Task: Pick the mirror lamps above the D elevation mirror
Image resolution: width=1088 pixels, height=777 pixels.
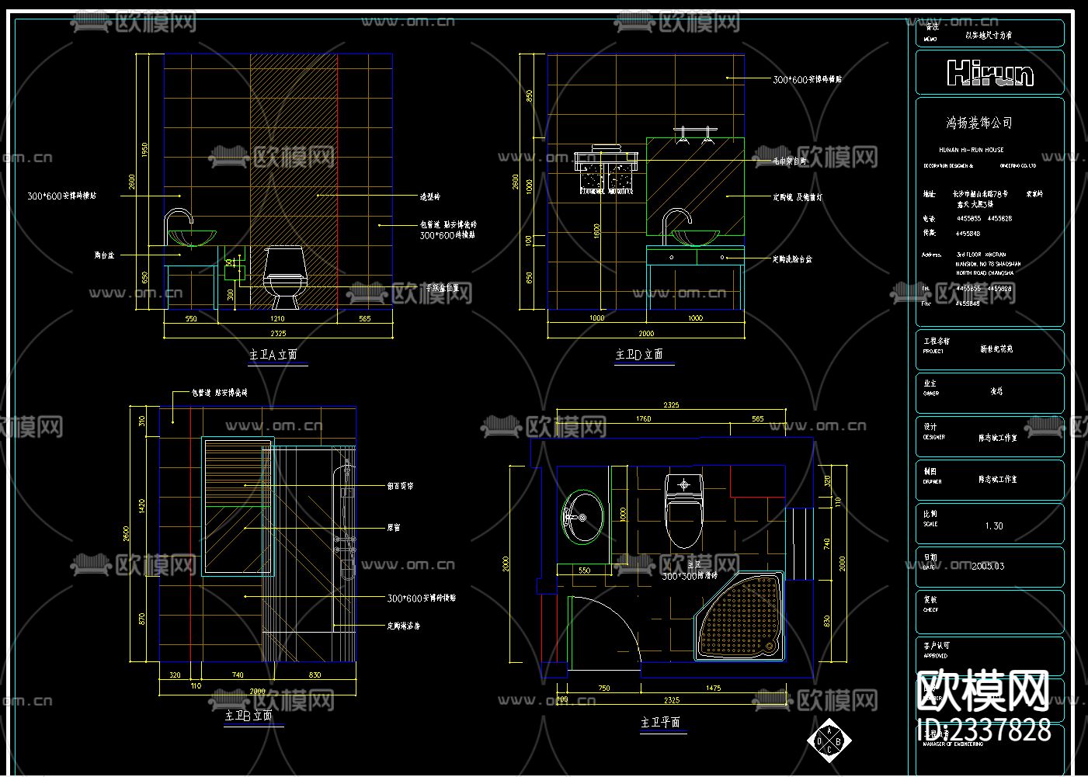Action: tap(694, 136)
